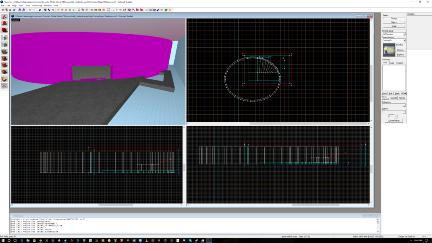Click the Copy icon in the toolbar
The height and width of the screenshot is (243, 432).
point(83,10)
